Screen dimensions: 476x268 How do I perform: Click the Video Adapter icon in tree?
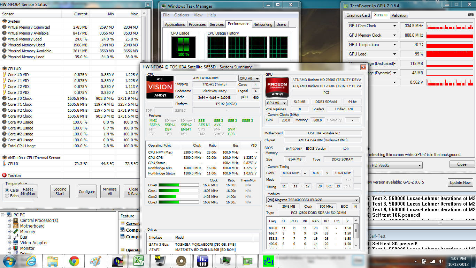16,243
